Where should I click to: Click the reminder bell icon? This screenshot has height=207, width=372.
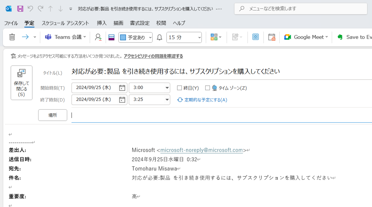pos(159,37)
